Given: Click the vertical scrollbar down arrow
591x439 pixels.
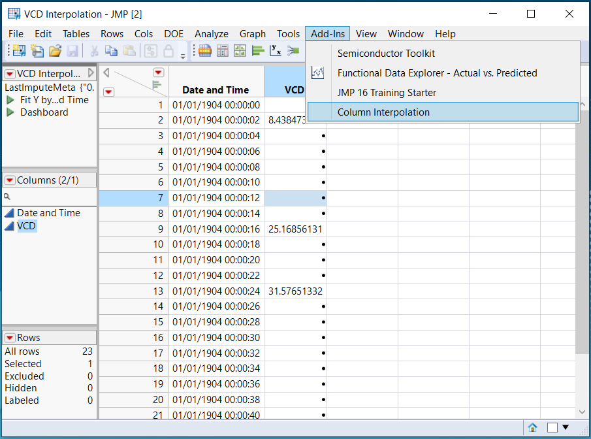Looking at the screenshot, I should pyautogui.click(x=582, y=412).
